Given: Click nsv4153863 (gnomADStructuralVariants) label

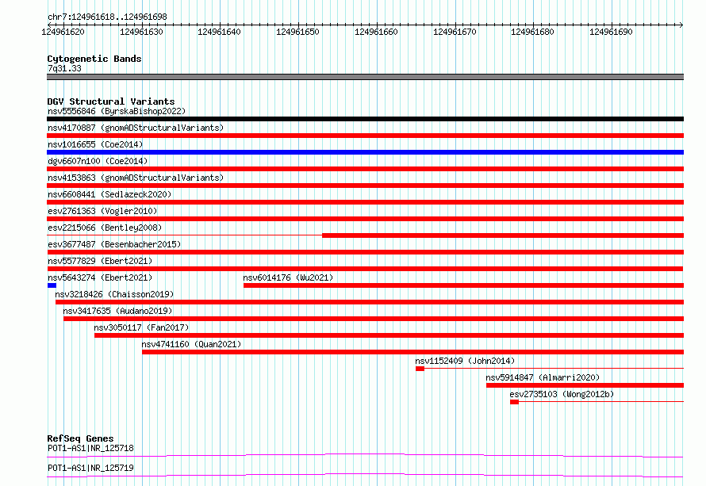Looking at the screenshot, I should tap(136, 178).
